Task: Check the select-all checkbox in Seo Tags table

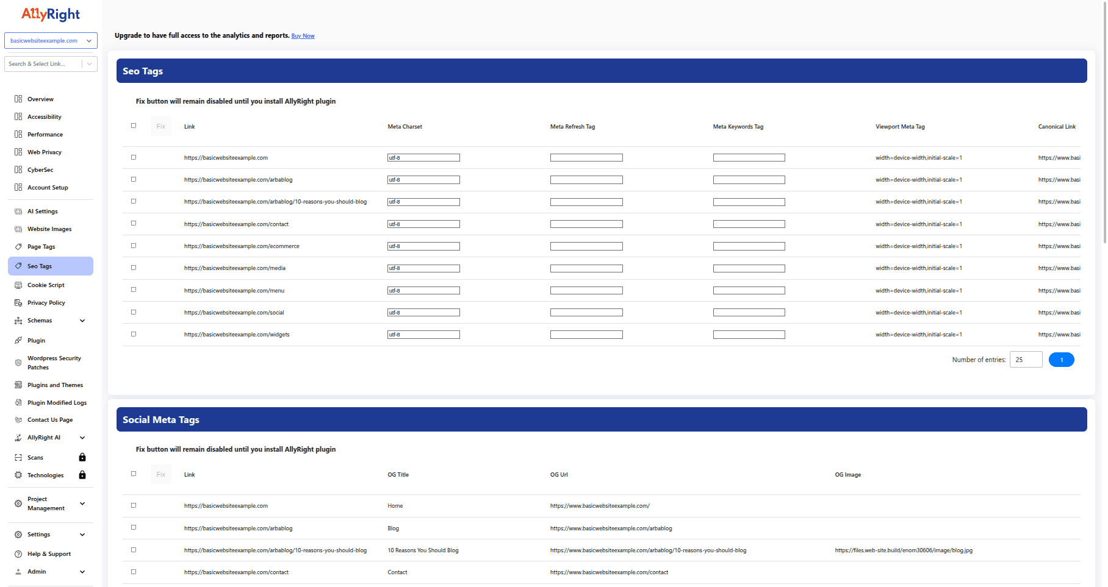Action: pos(134,126)
